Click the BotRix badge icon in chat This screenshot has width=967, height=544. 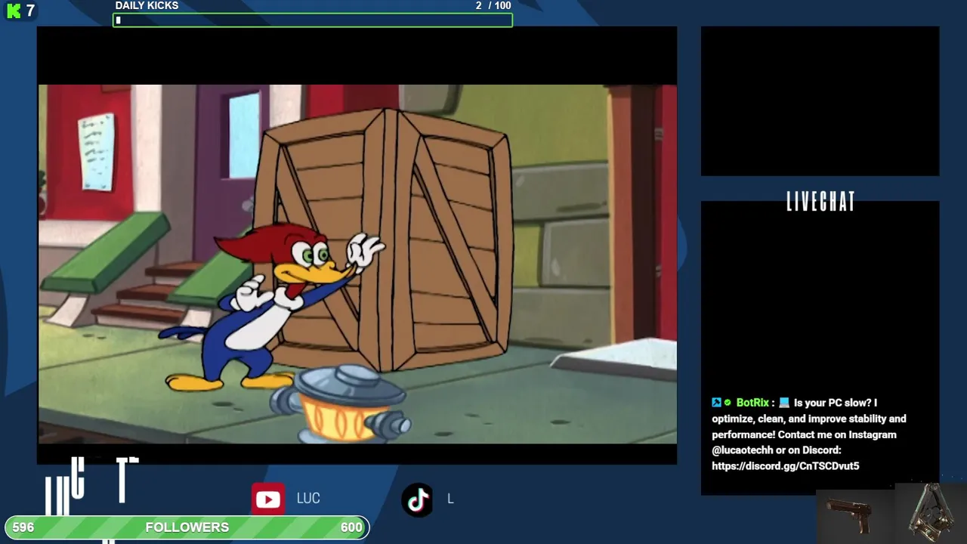[716, 403]
